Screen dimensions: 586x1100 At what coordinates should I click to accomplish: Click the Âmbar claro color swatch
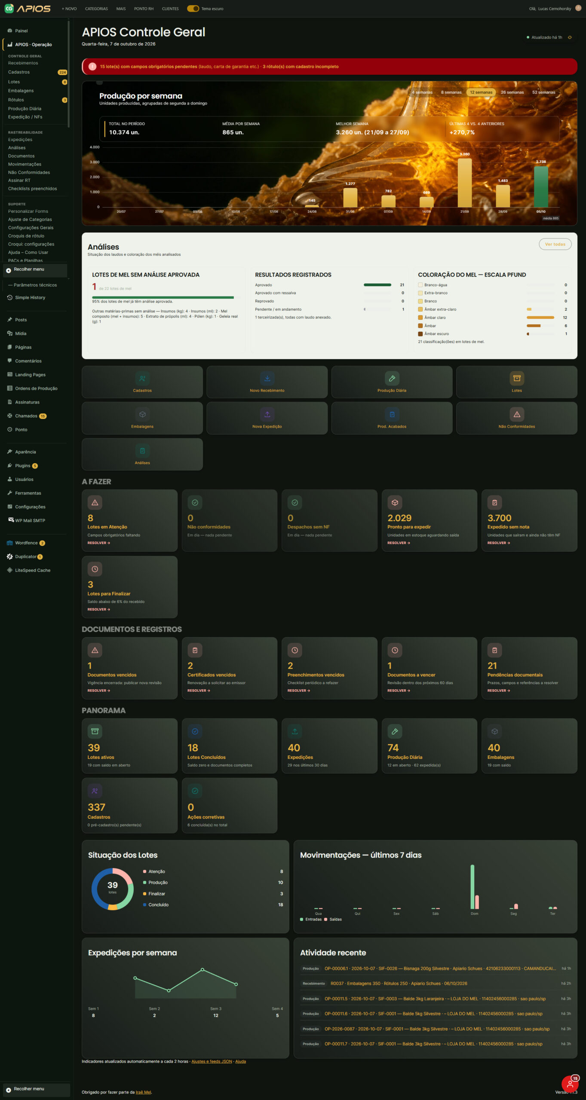pyautogui.click(x=420, y=318)
